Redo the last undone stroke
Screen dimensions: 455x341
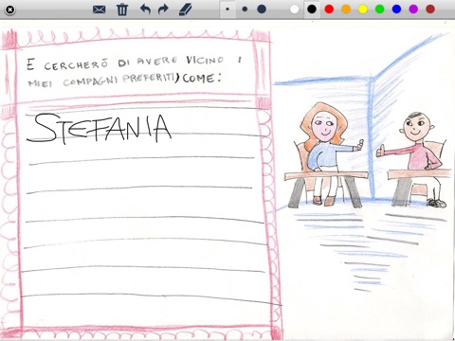click(x=163, y=9)
